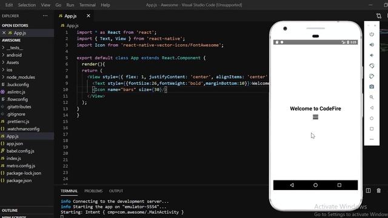Open babel.config.js file in explorer
This screenshot has height=218, width=388.
20,151
